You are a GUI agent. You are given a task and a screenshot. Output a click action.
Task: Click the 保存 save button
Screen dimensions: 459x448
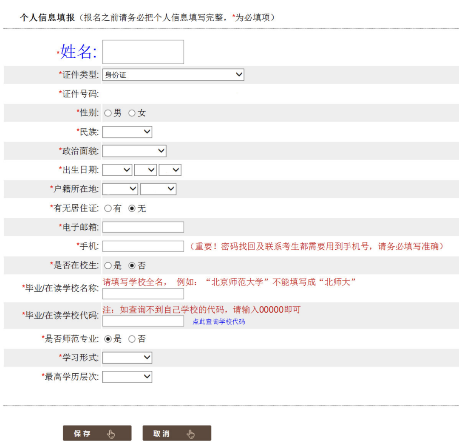97,433
